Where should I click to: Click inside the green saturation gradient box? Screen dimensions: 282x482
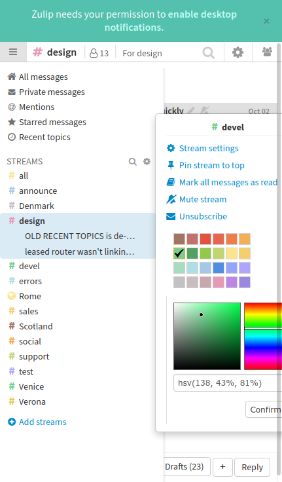(x=207, y=337)
